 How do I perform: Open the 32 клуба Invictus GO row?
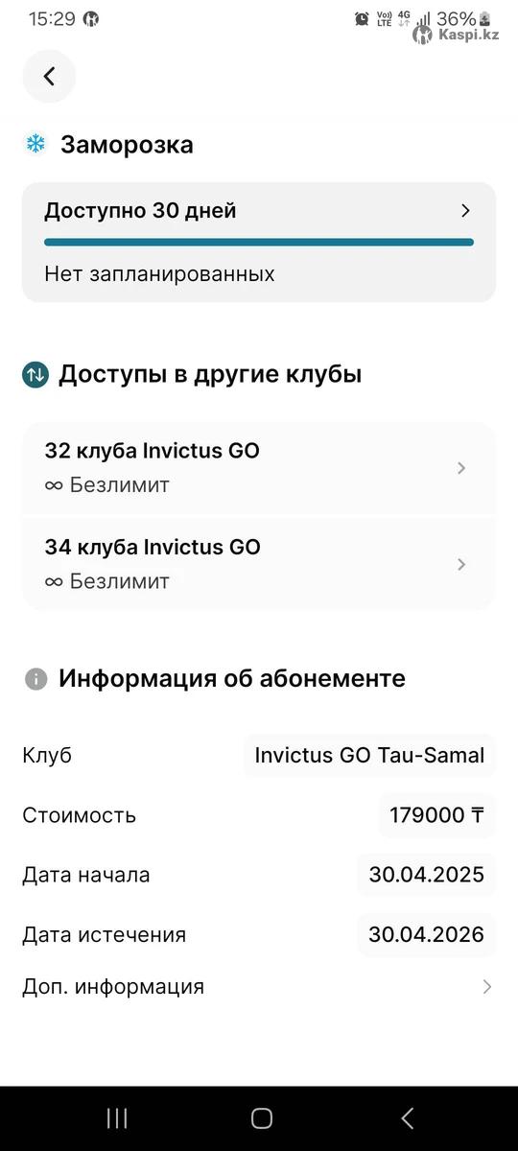pos(259,468)
